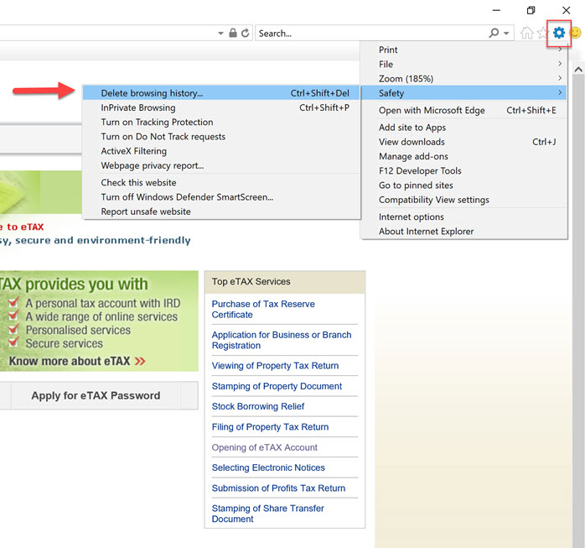The width and height of the screenshot is (585, 548).
Task: Open Application for Business or Branch Registration
Action: [282, 340]
